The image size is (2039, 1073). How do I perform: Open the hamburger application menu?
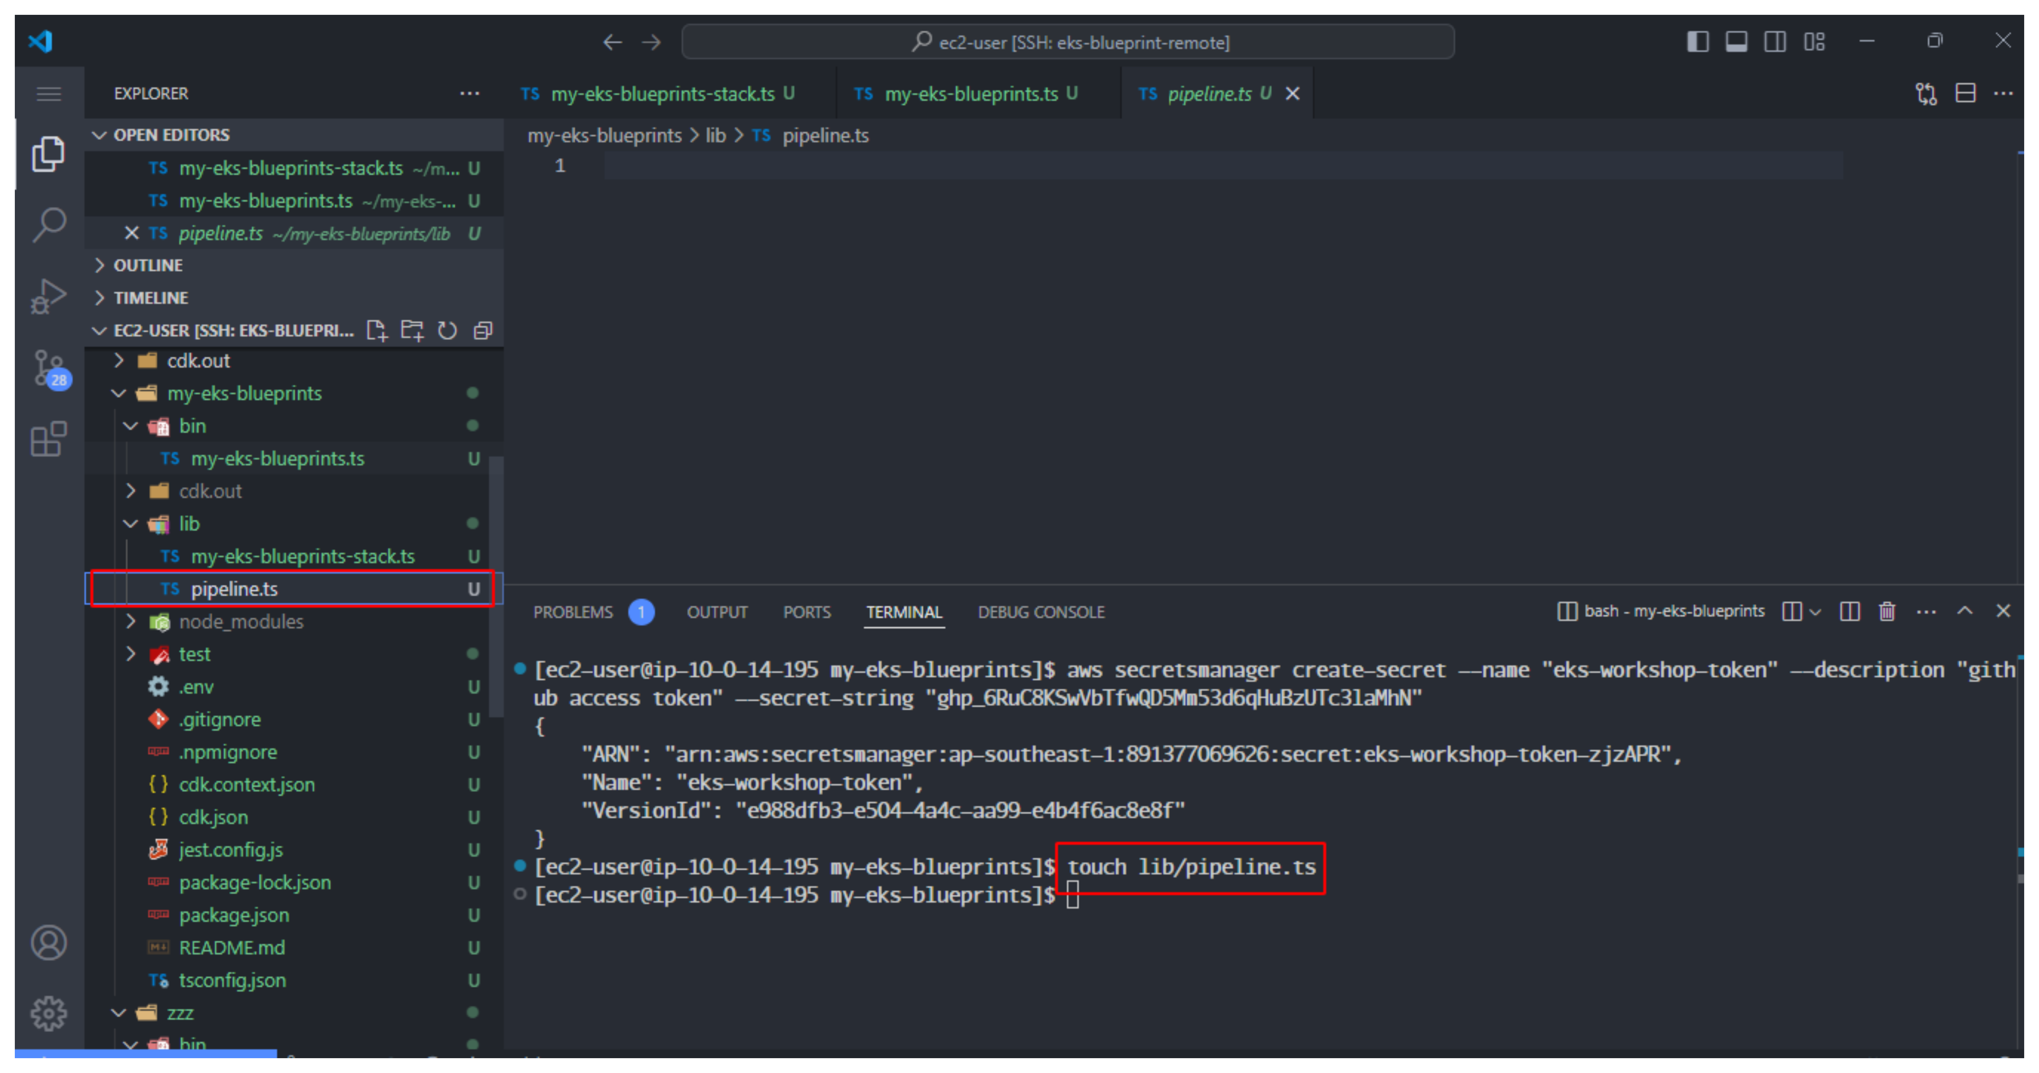pos(48,94)
